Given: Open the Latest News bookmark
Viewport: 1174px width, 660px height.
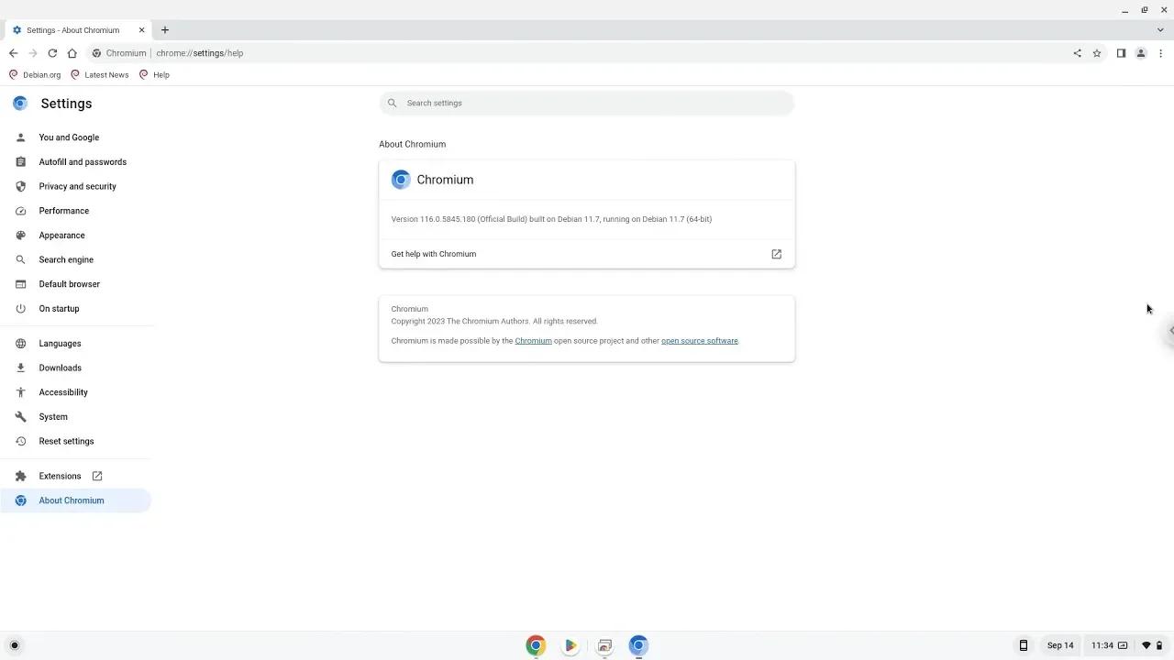Looking at the screenshot, I should tap(100, 75).
